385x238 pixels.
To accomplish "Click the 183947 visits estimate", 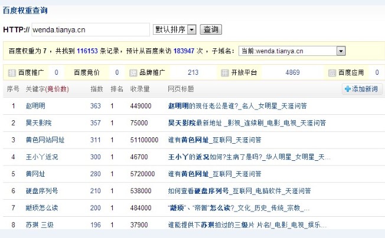I will click(184, 51).
